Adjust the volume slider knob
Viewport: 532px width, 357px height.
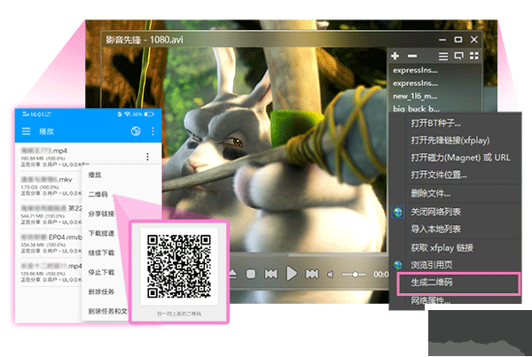[x=355, y=275]
